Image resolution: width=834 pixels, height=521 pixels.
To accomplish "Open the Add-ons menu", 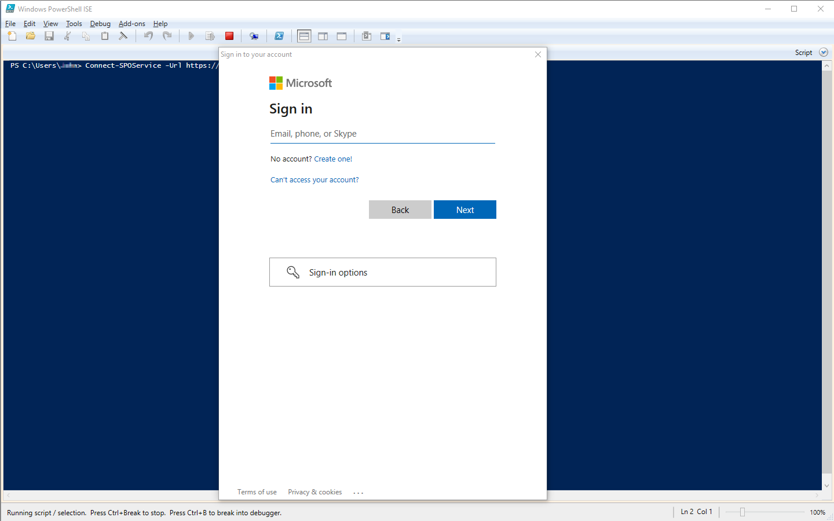I will click(x=131, y=24).
